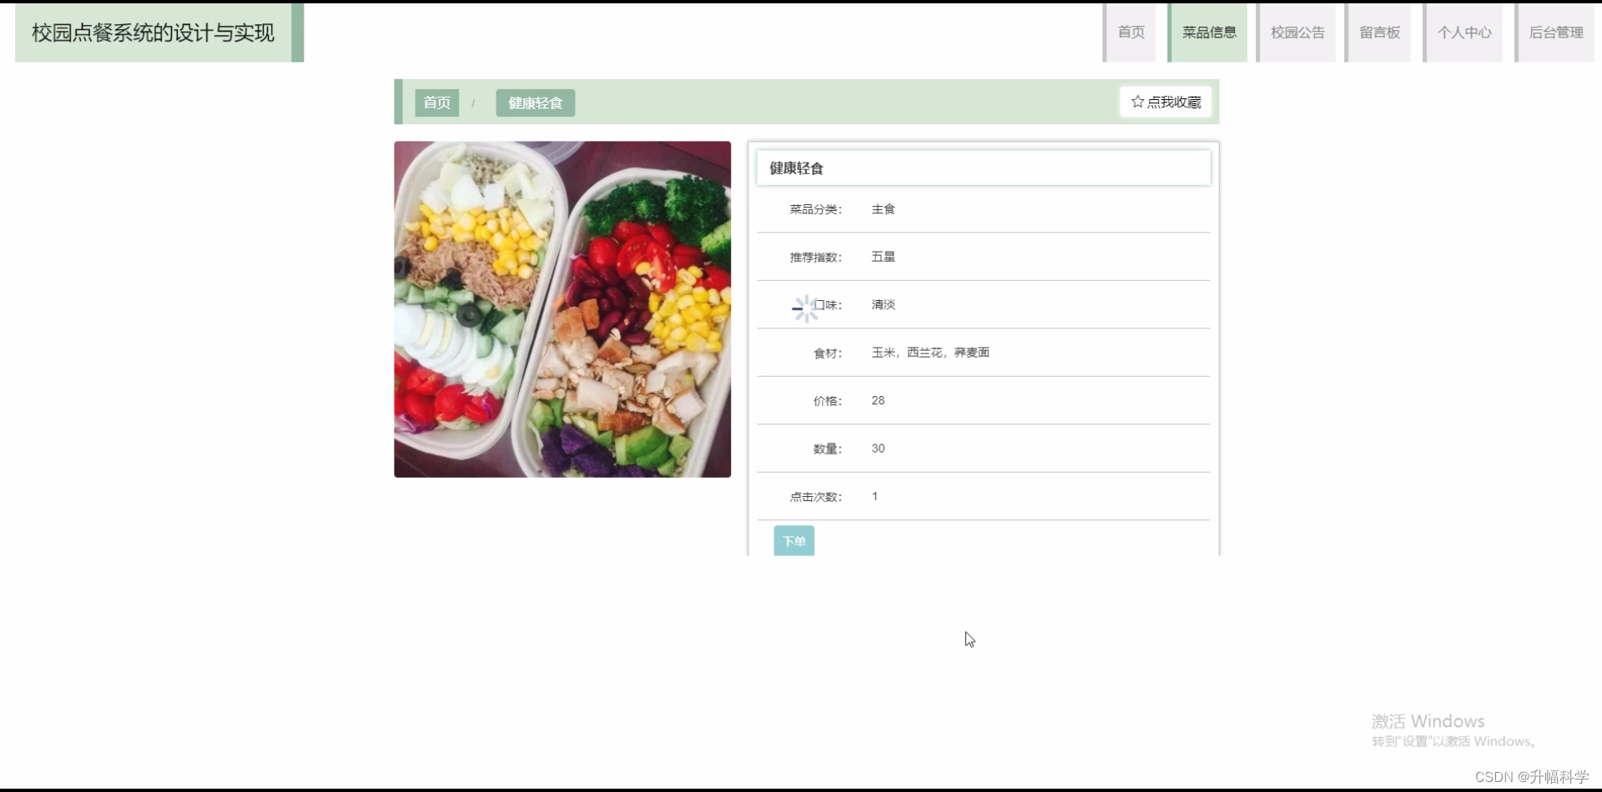This screenshot has height=792, width=1602.
Task: Click the price value 28
Action: (x=877, y=400)
